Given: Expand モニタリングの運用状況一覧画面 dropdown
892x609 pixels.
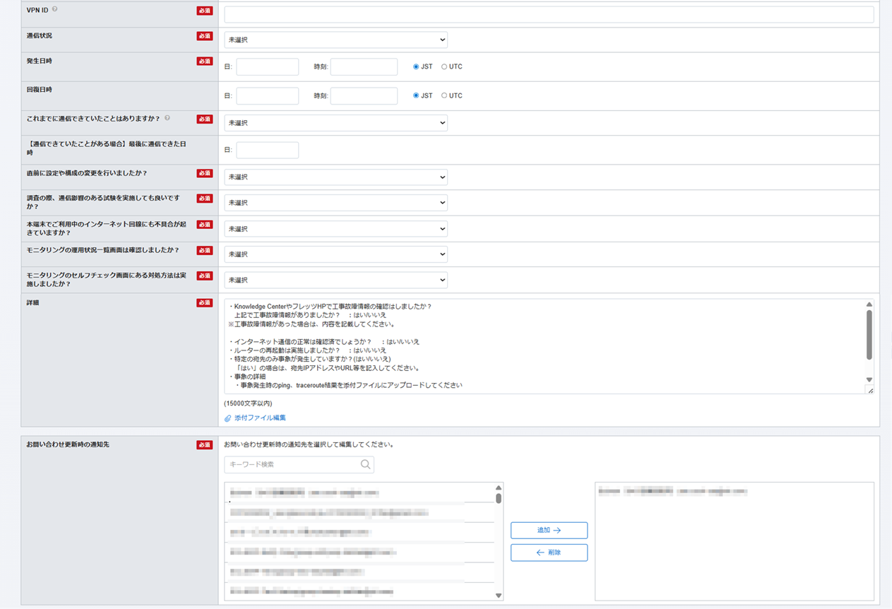Looking at the screenshot, I should tap(335, 254).
